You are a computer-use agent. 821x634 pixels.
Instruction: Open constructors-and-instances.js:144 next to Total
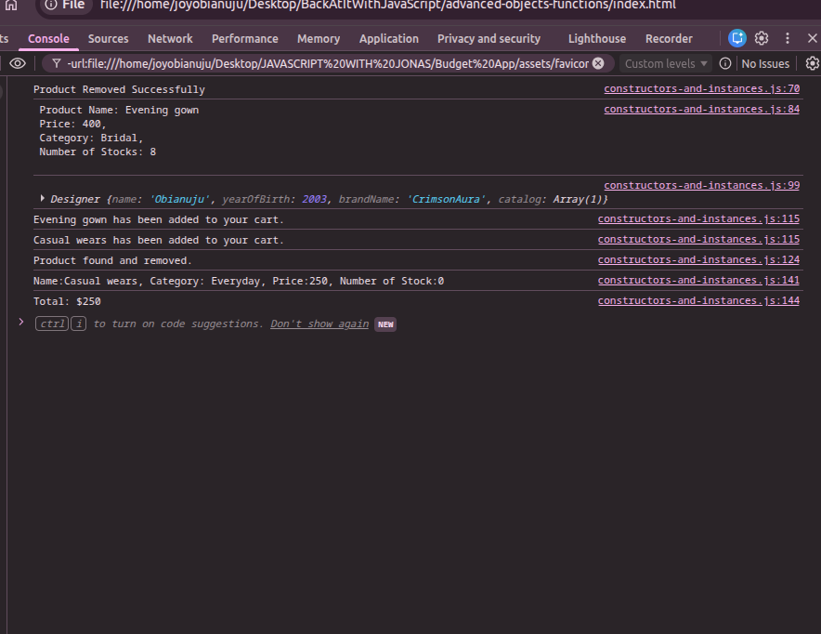698,300
